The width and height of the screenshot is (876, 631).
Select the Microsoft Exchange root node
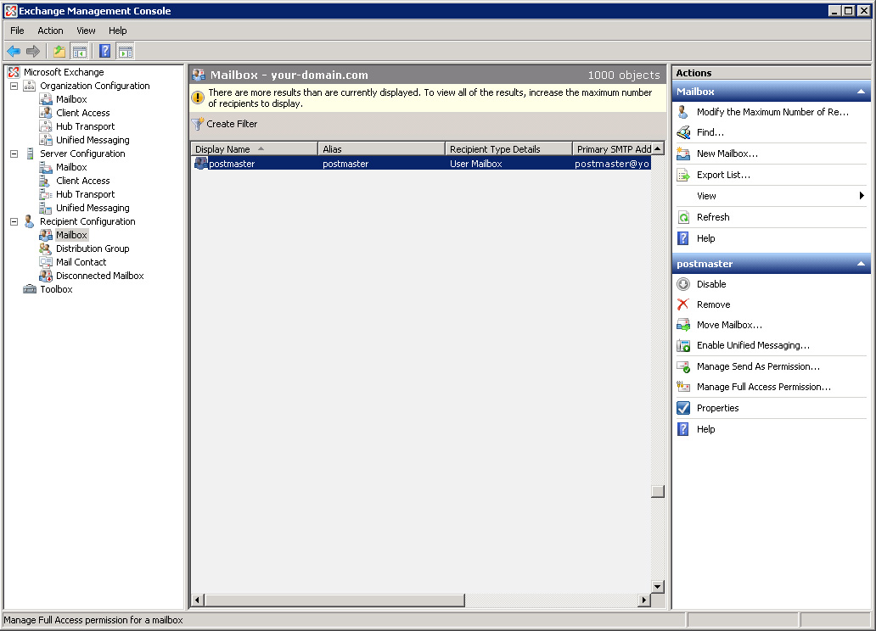[x=64, y=72]
